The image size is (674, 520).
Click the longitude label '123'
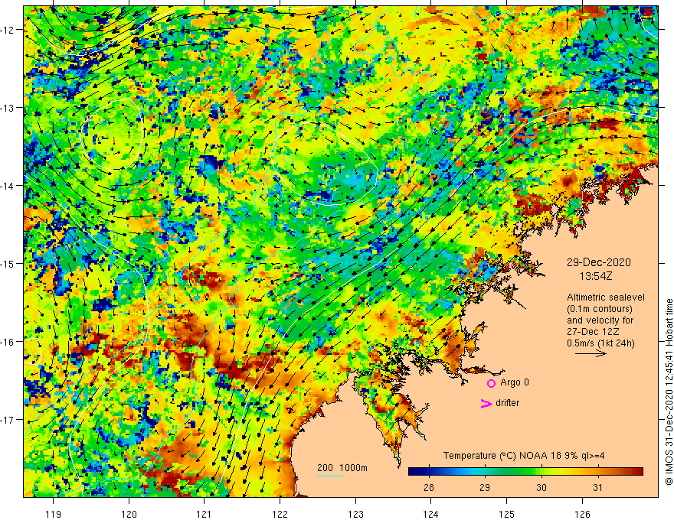click(355, 514)
